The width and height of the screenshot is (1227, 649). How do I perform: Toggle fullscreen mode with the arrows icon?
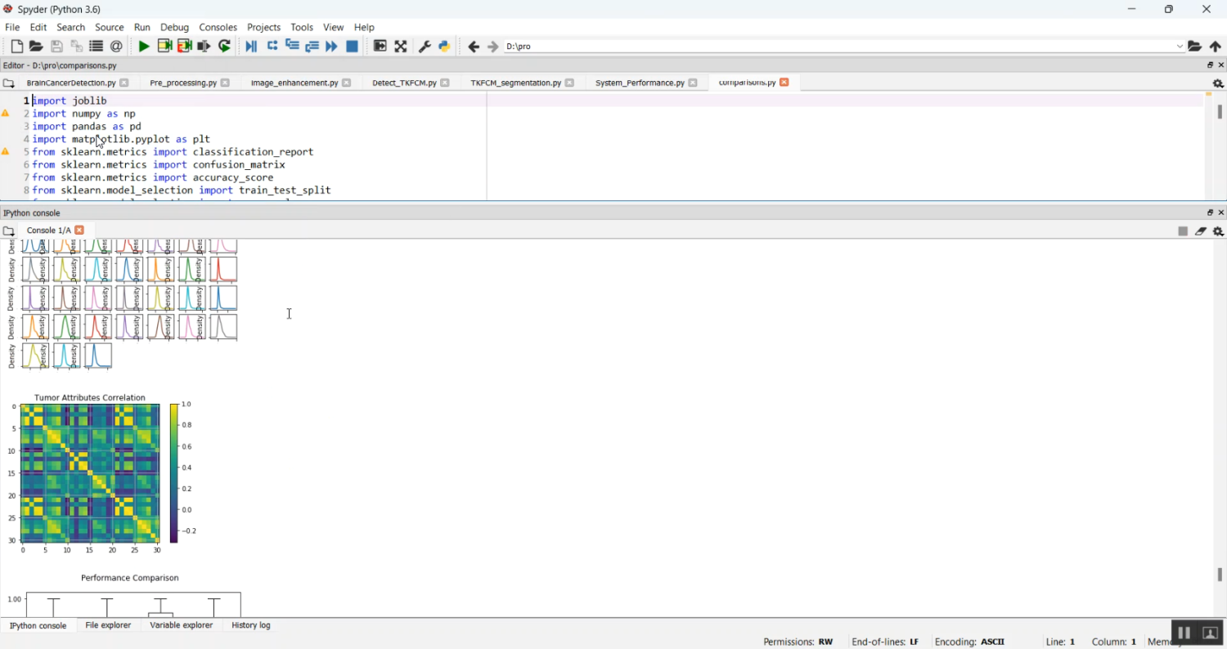click(x=401, y=47)
